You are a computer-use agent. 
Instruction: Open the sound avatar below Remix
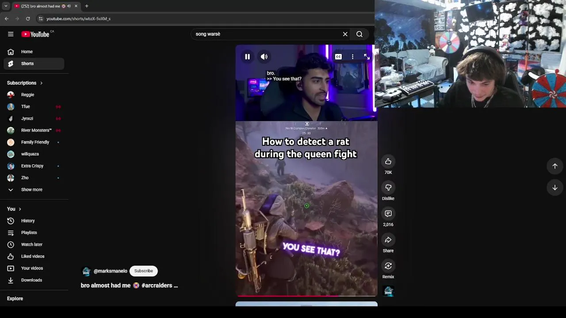pyautogui.click(x=388, y=291)
